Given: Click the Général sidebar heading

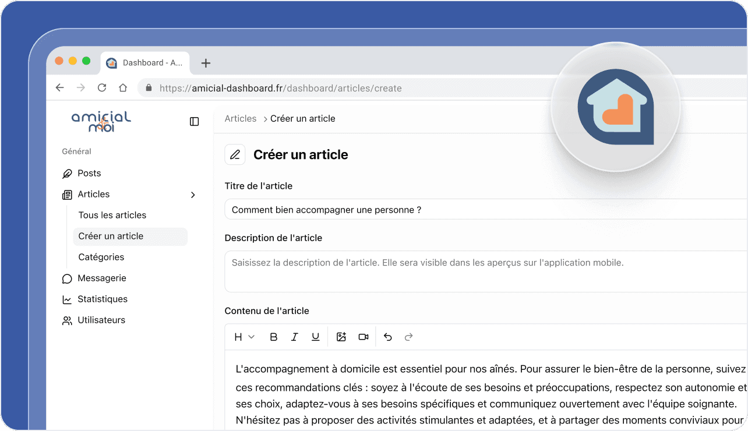Looking at the screenshot, I should point(77,151).
